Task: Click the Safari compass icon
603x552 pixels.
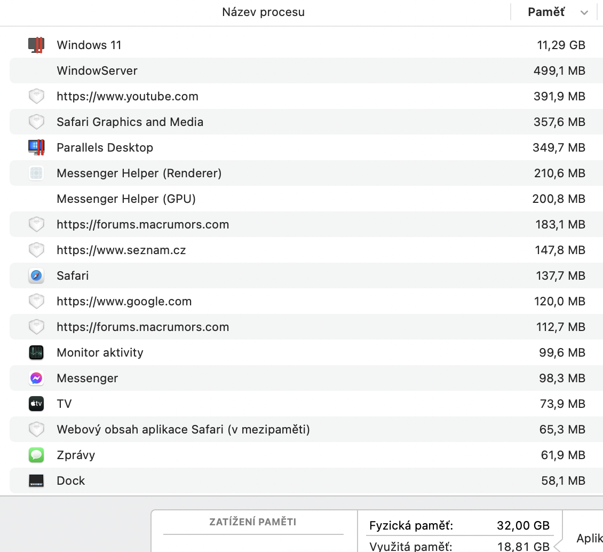Action: [36, 275]
